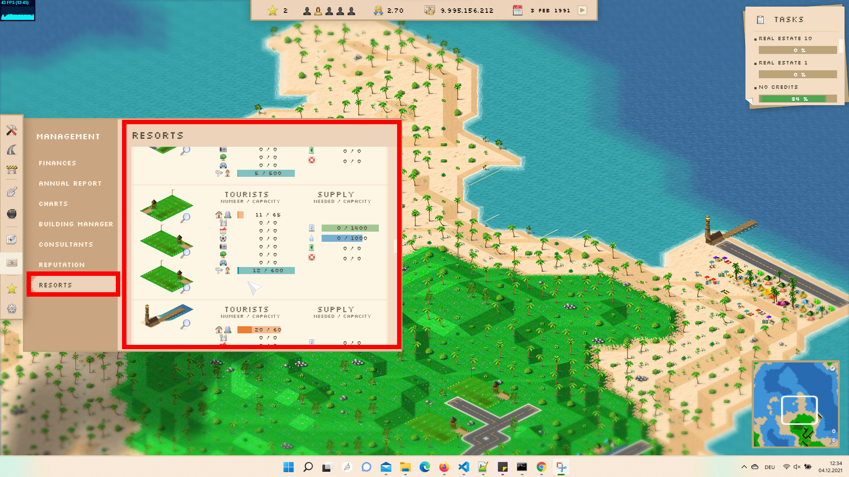849x477 pixels.
Task: Click the gold star sidebar icon
Action: point(12,289)
